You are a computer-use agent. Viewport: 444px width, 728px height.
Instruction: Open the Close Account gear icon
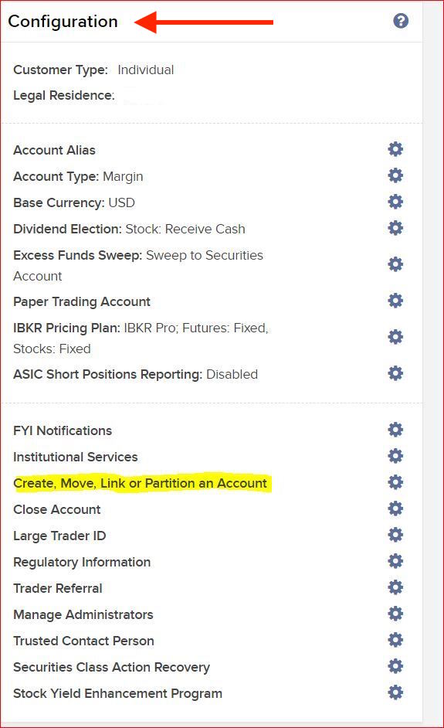click(395, 509)
